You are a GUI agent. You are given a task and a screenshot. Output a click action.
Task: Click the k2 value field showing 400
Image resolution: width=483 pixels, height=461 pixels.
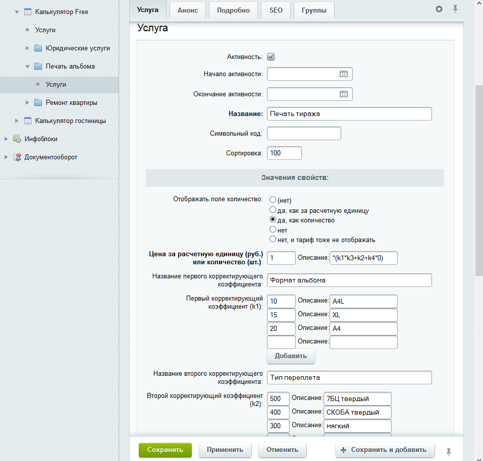point(278,412)
